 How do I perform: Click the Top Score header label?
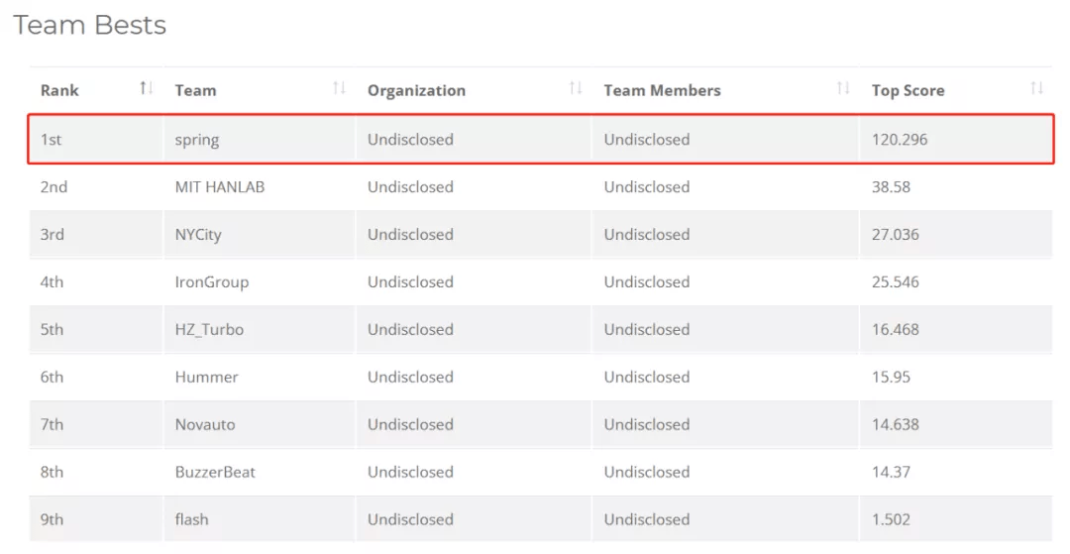[x=908, y=90]
